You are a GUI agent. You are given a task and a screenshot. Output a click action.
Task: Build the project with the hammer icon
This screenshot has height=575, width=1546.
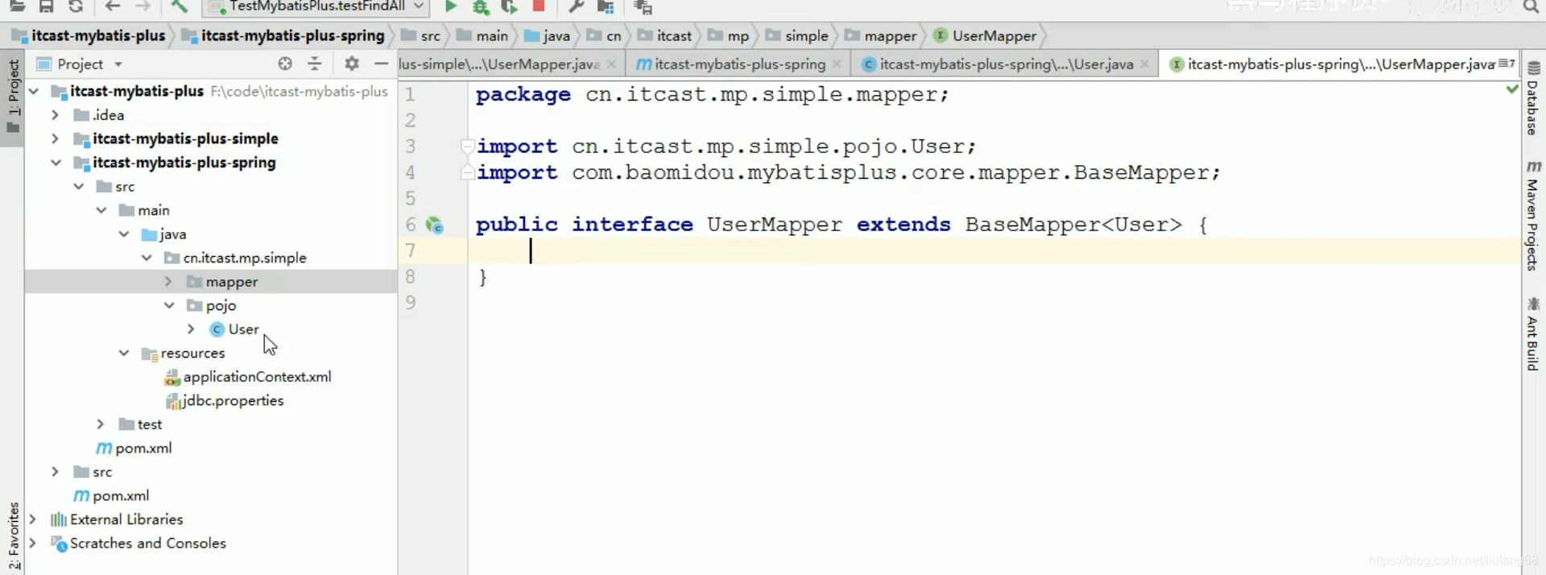(x=179, y=6)
